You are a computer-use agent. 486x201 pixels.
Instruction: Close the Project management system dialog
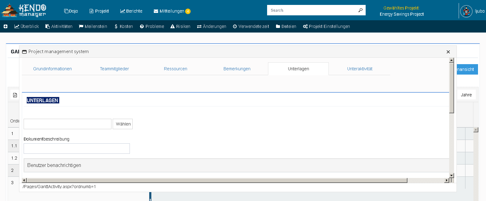click(448, 52)
